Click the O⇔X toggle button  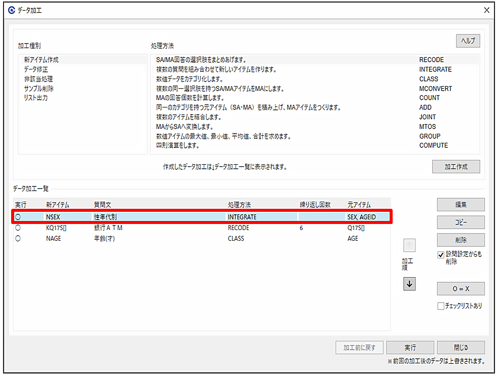click(x=461, y=288)
